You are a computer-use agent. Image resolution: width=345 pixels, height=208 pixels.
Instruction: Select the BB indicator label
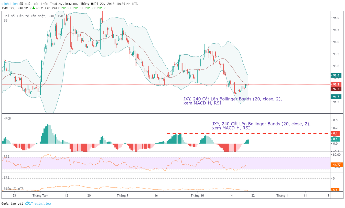click(6, 21)
